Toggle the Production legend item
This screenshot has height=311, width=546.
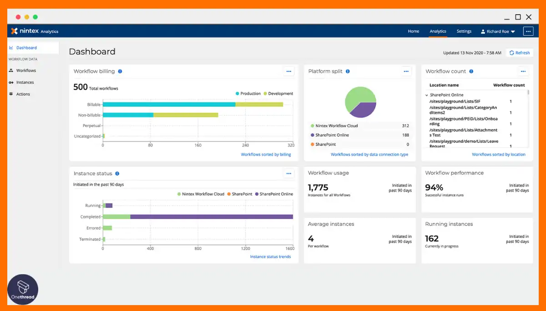[x=248, y=94]
